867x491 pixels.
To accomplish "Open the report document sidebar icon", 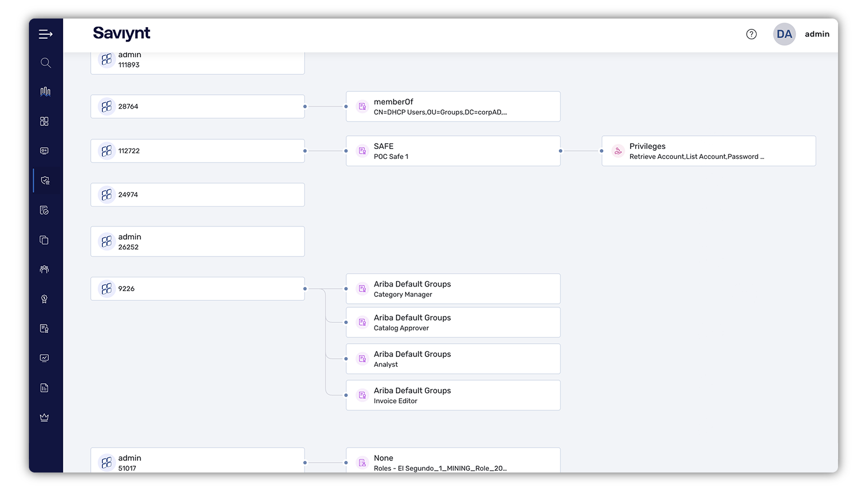I will (x=45, y=388).
